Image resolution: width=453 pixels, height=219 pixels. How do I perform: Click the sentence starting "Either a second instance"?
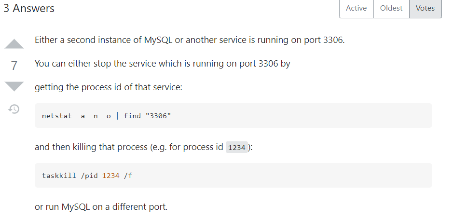(190, 40)
